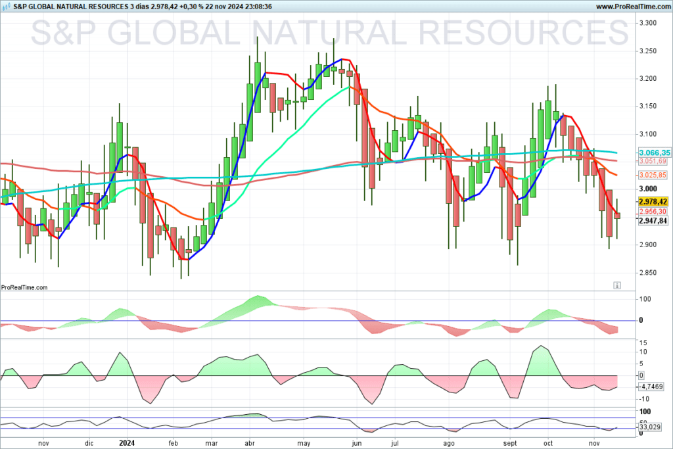Select the 3.051,69 moving average label
The width and height of the screenshot is (673, 449).
click(653, 162)
